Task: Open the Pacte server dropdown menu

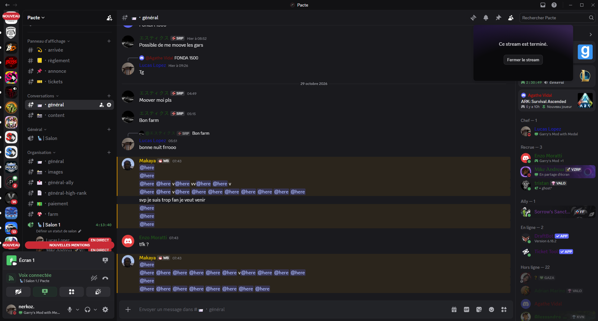Action: click(x=36, y=18)
